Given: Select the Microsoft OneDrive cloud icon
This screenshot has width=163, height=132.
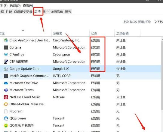Looking at the screenshot, I should 6,83.
